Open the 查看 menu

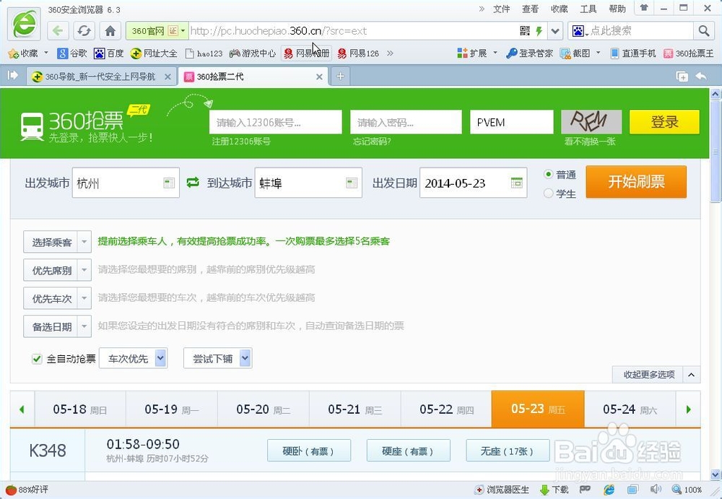(x=530, y=9)
